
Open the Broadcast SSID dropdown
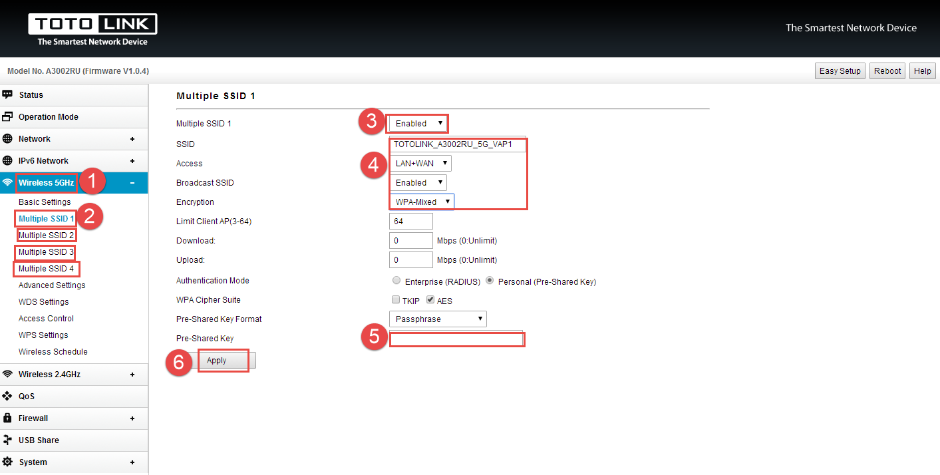click(418, 183)
